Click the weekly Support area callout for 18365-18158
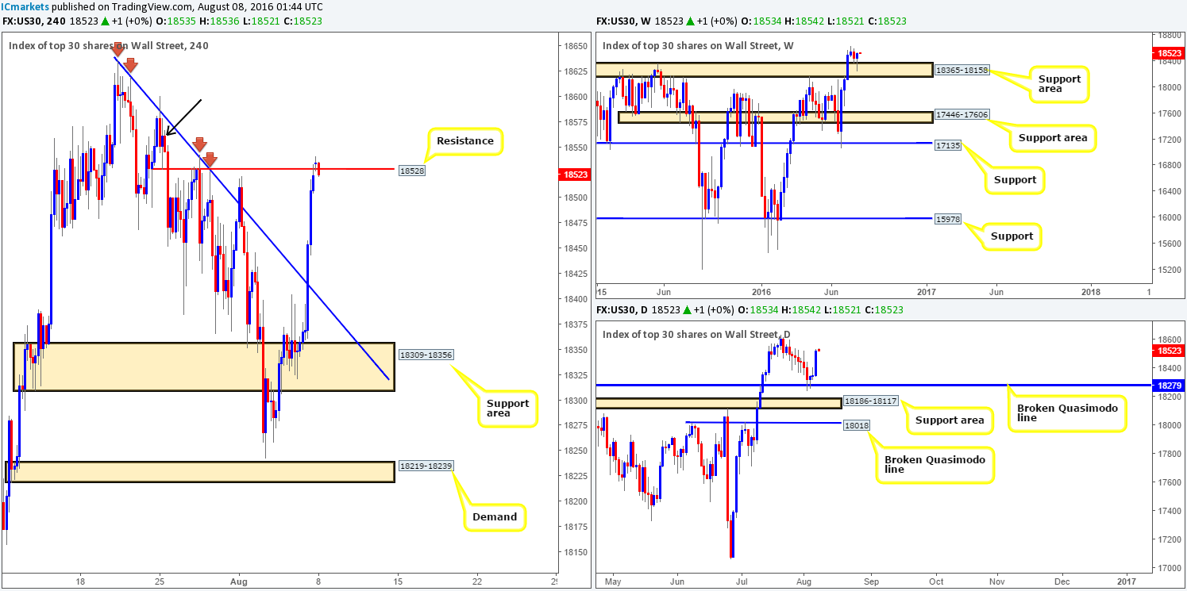Screen dimensions: 1187x591 [x=1060, y=85]
